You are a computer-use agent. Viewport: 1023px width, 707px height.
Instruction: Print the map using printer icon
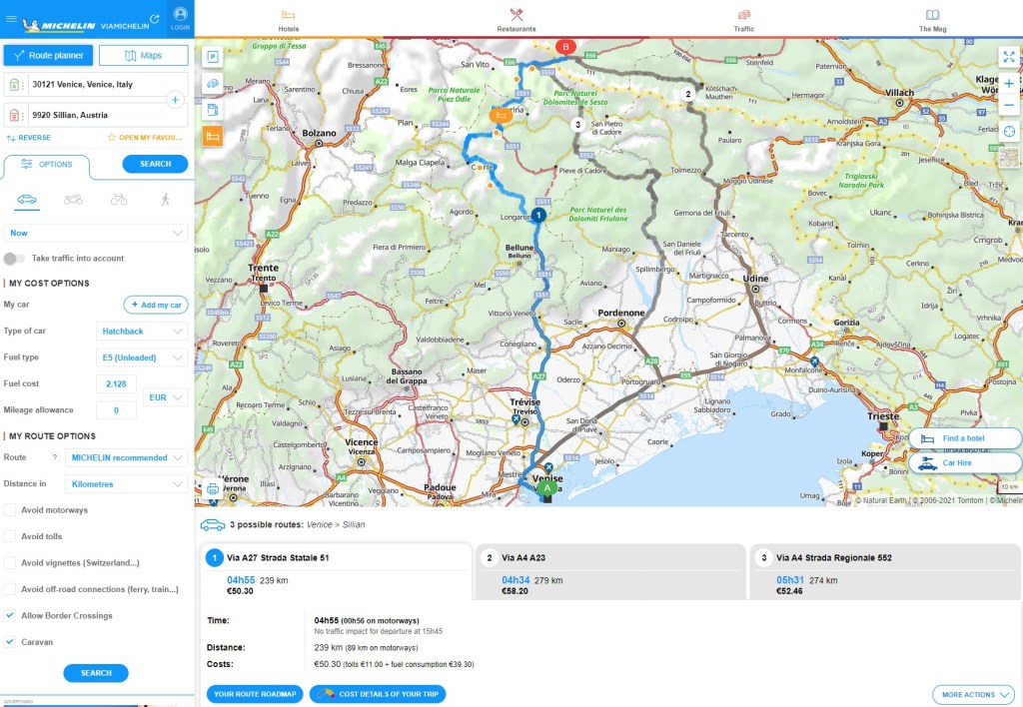(212, 489)
